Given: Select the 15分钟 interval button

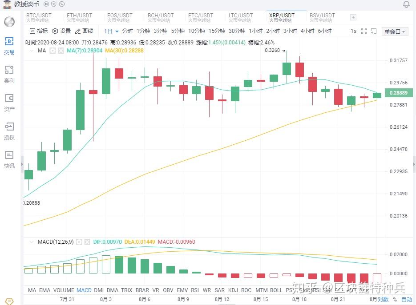Looking at the screenshot, I should pos(217,31).
